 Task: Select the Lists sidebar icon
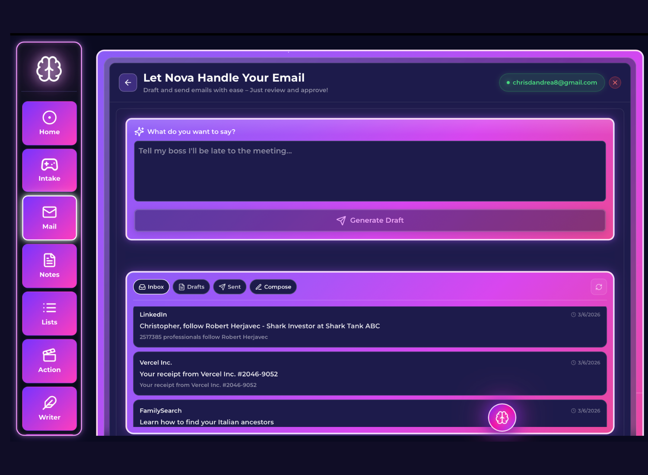pos(49,313)
